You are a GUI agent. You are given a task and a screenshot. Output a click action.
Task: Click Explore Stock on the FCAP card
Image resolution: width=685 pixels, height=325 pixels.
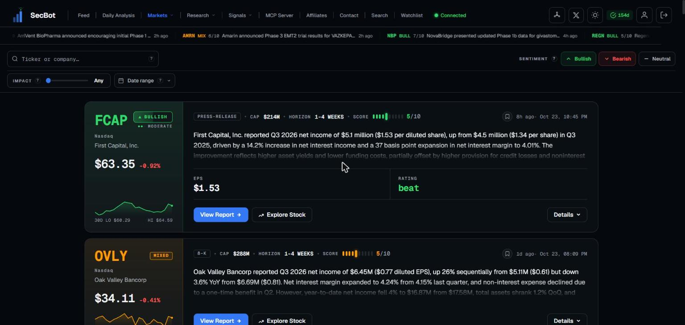tap(282, 215)
